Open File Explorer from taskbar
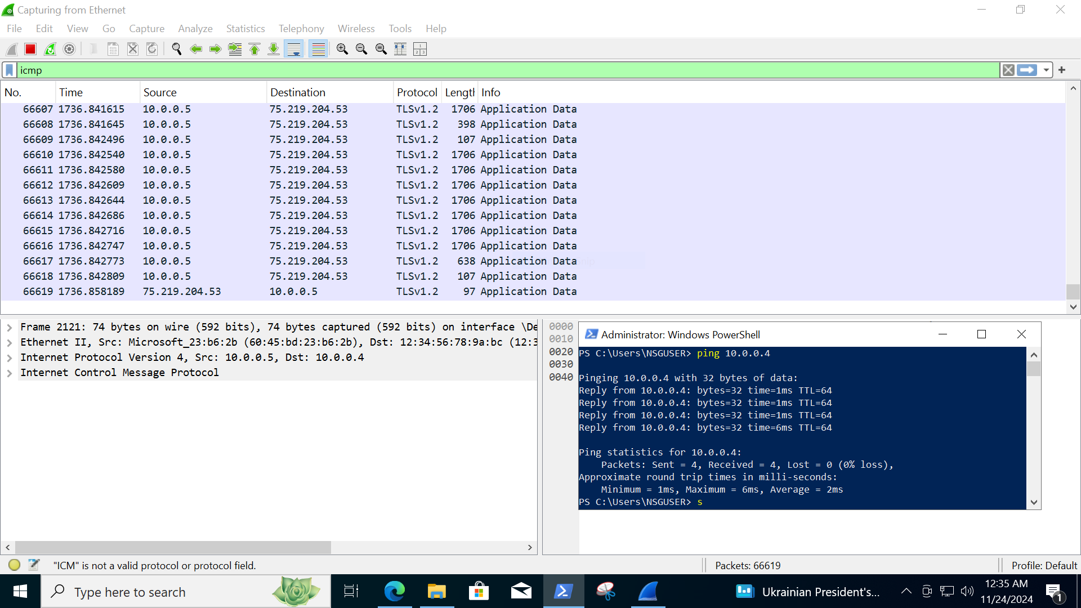 (436, 591)
